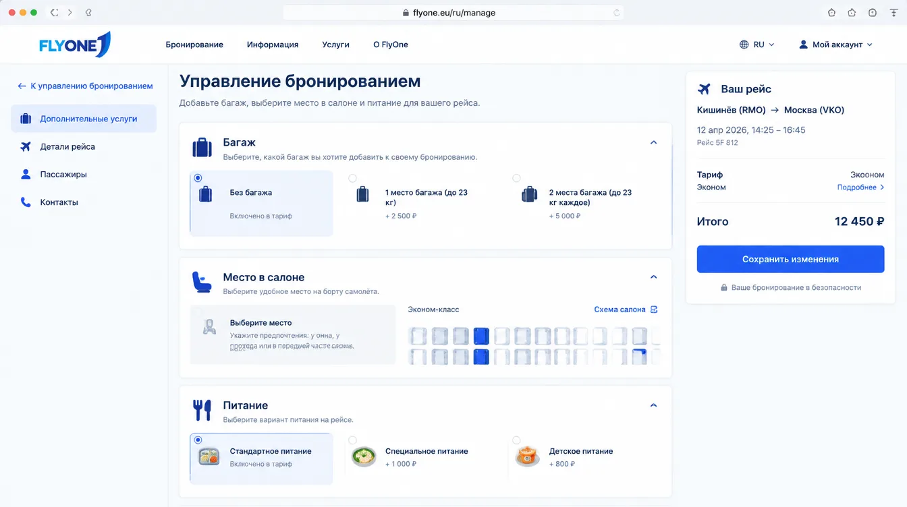Screen dimensions: 907x507
Task: Click the Детское питание dish image
Action: pos(526,457)
